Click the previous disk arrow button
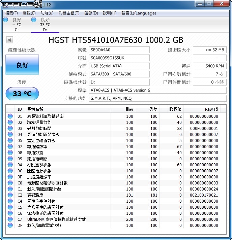The height and width of the screenshot is (240, 232). (x=9, y=40)
